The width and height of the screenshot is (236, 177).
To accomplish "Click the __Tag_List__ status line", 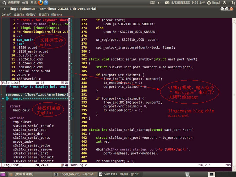I will coord(34,165).
